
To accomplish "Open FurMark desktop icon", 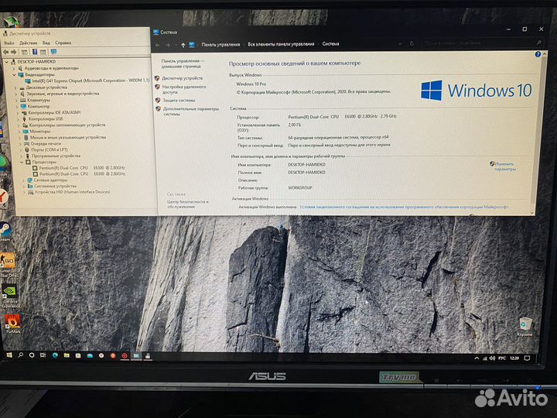I will click(12, 324).
